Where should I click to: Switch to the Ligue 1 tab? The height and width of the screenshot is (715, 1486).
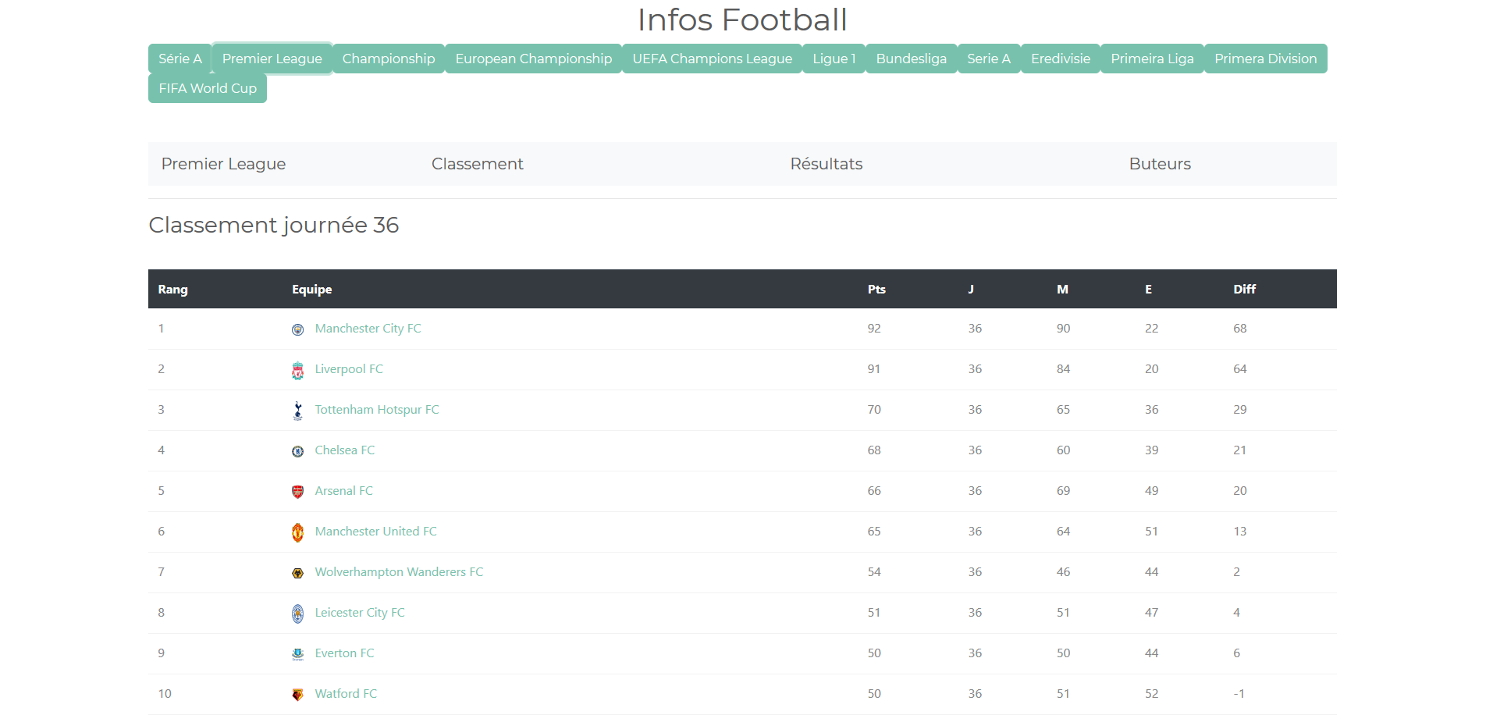click(x=833, y=58)
